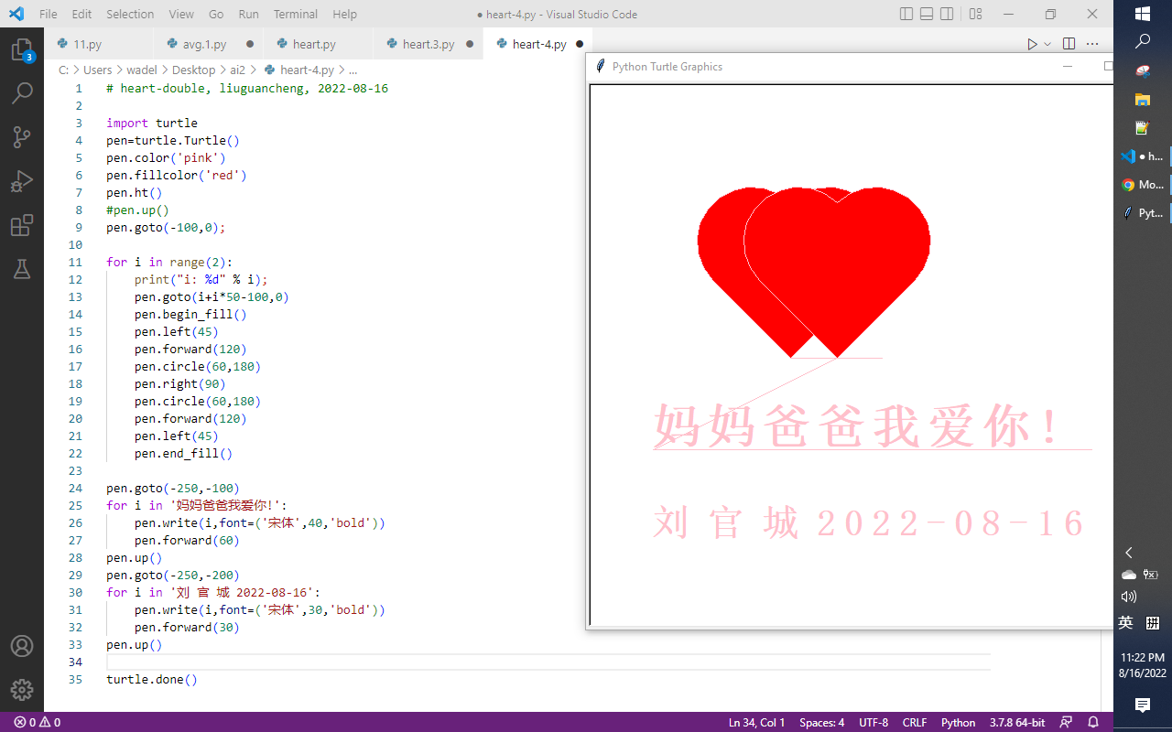This screenshot has height=732, width=1172.
Task: Click the Run Python File play button
Action: (1032, 44)
